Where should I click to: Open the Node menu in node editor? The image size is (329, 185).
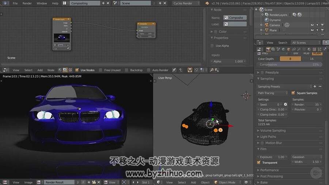pos(51,70)
